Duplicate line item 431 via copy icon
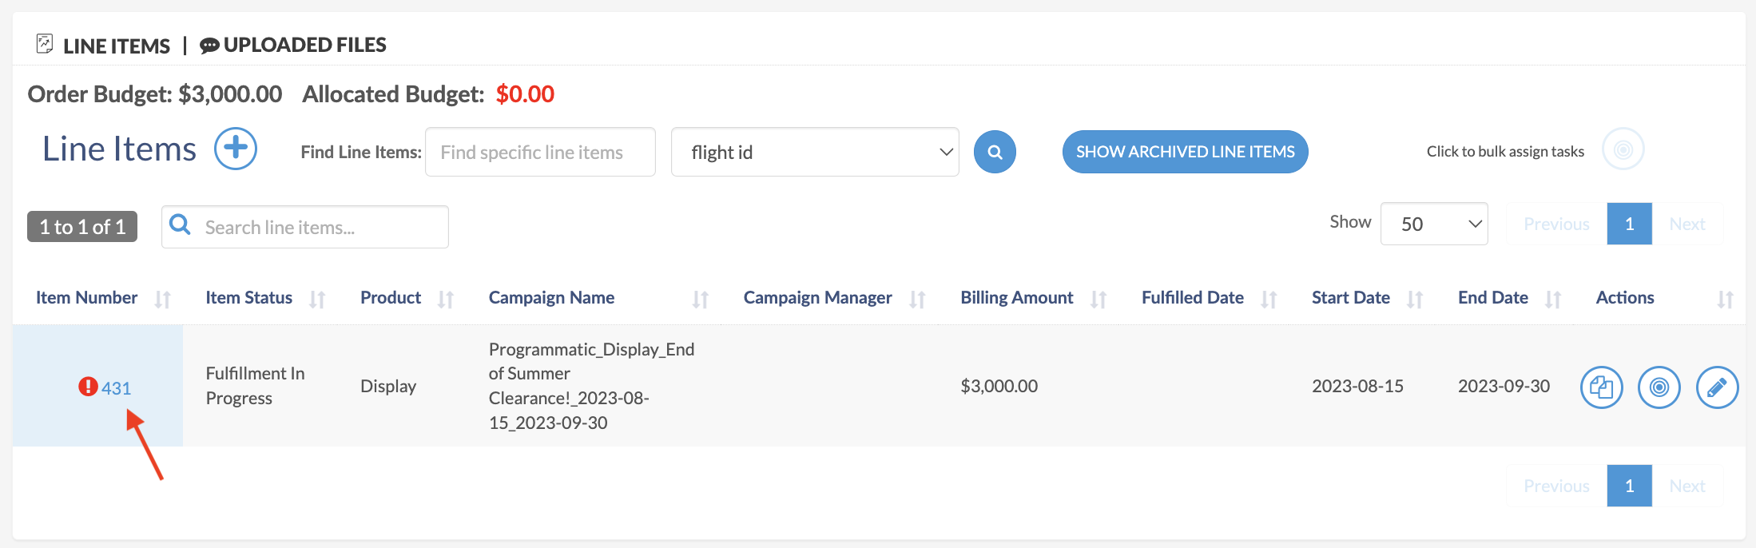The height and width of the screenshot is (548, 1756). tap(1601, 387)
